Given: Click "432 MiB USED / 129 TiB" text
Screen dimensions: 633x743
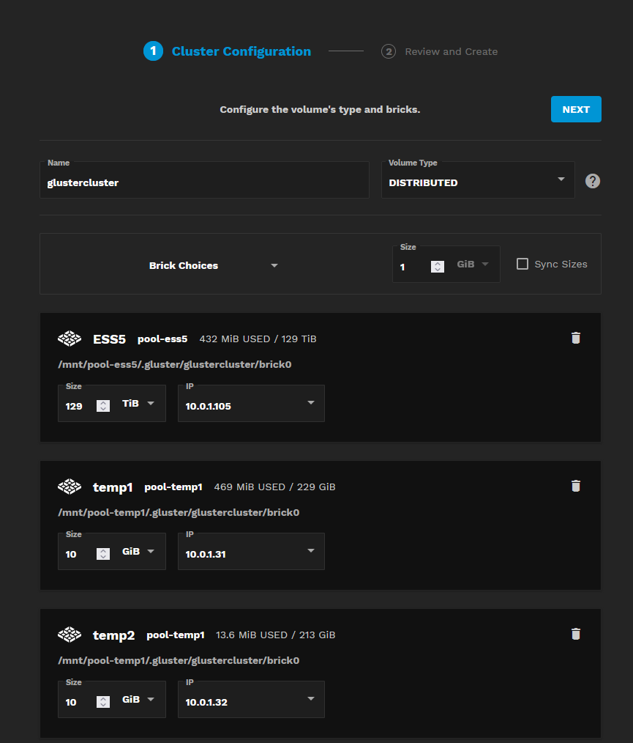Looking at the screenshot, I should 258,339.
